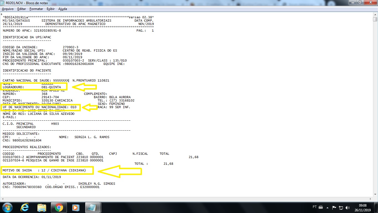Open the volume speaker icon in tray

coord(347,207)
